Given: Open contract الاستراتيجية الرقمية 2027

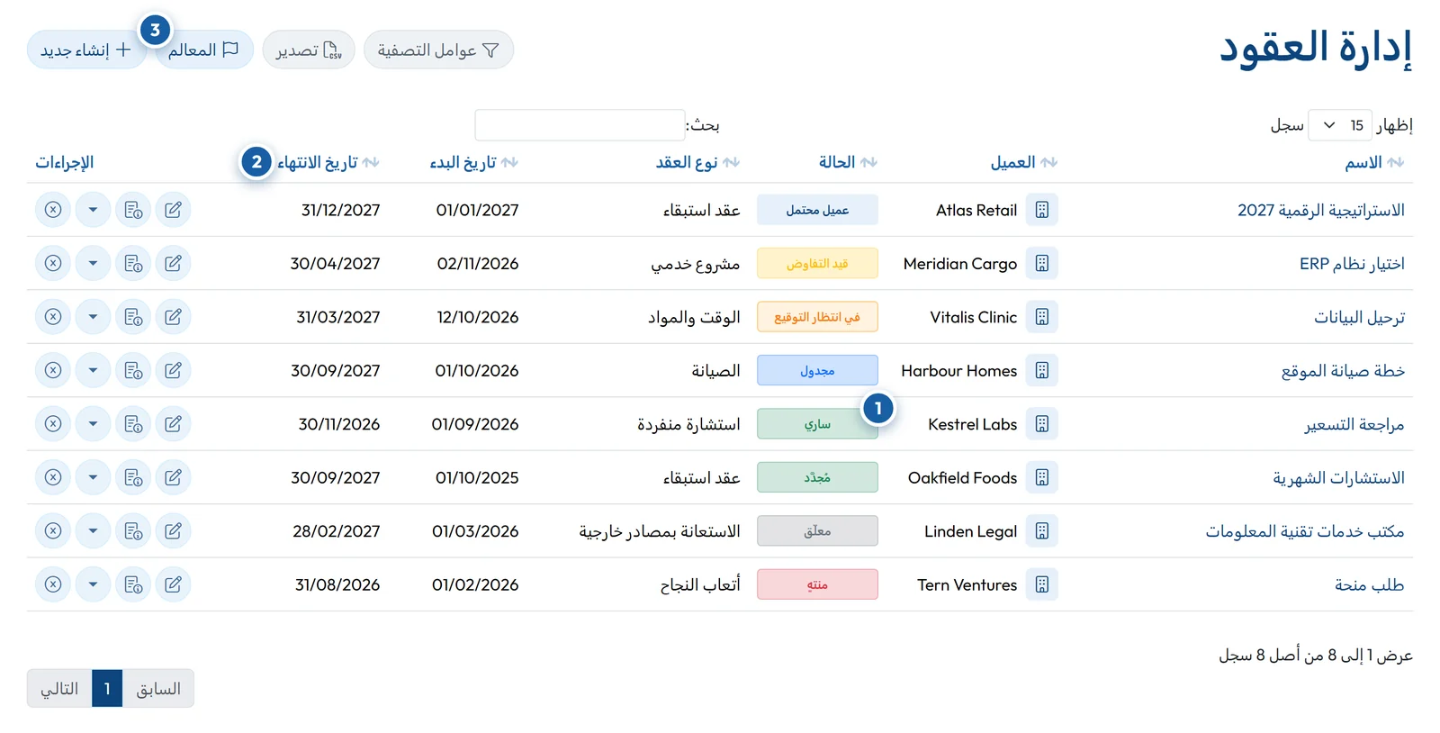Looking at the screenshot, I should (x=1321, y=210).
